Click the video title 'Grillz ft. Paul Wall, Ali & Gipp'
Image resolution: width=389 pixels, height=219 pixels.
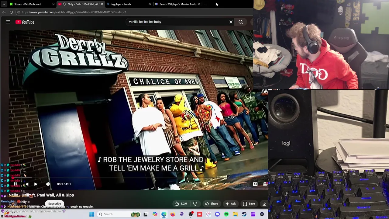point(48,195)
